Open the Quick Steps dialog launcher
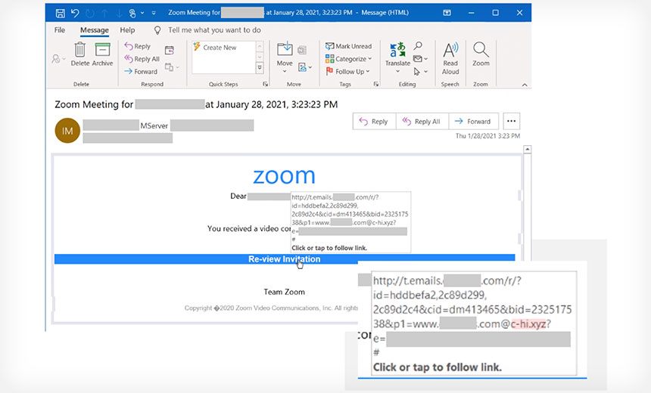Screen dimensions: 651x393 click(265, 84)
